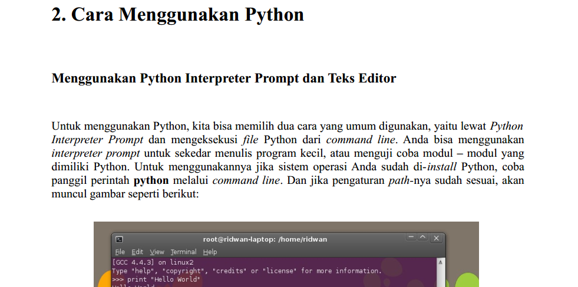The width and height of the screenshot is (578, 287).
Task: Click the bold word 'python' in paragraph
Action: (151, 181)
